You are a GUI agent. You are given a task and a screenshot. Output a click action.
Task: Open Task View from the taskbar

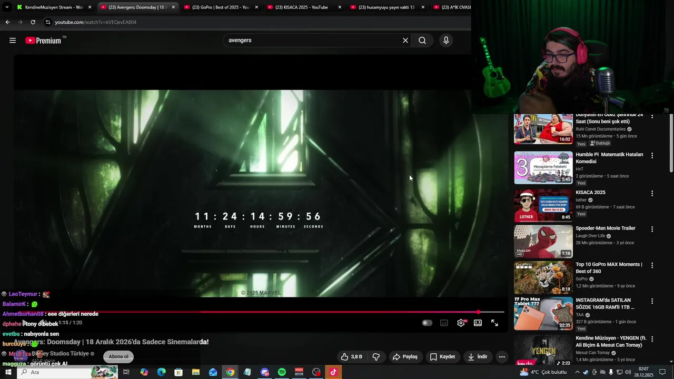(x=126, y=372)
